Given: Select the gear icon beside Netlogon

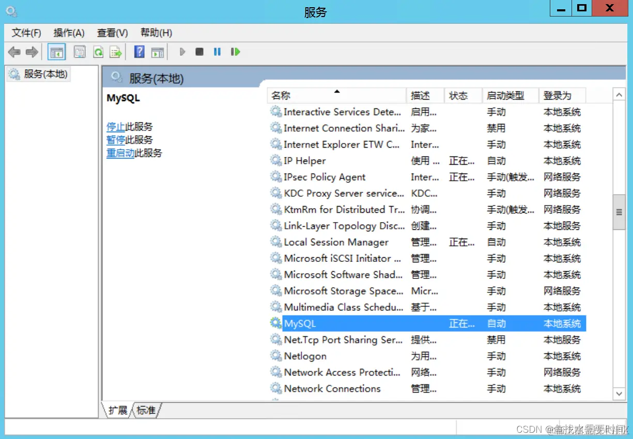Looking at the screenshot, I should pyautogui.click(x=276, y=356).
